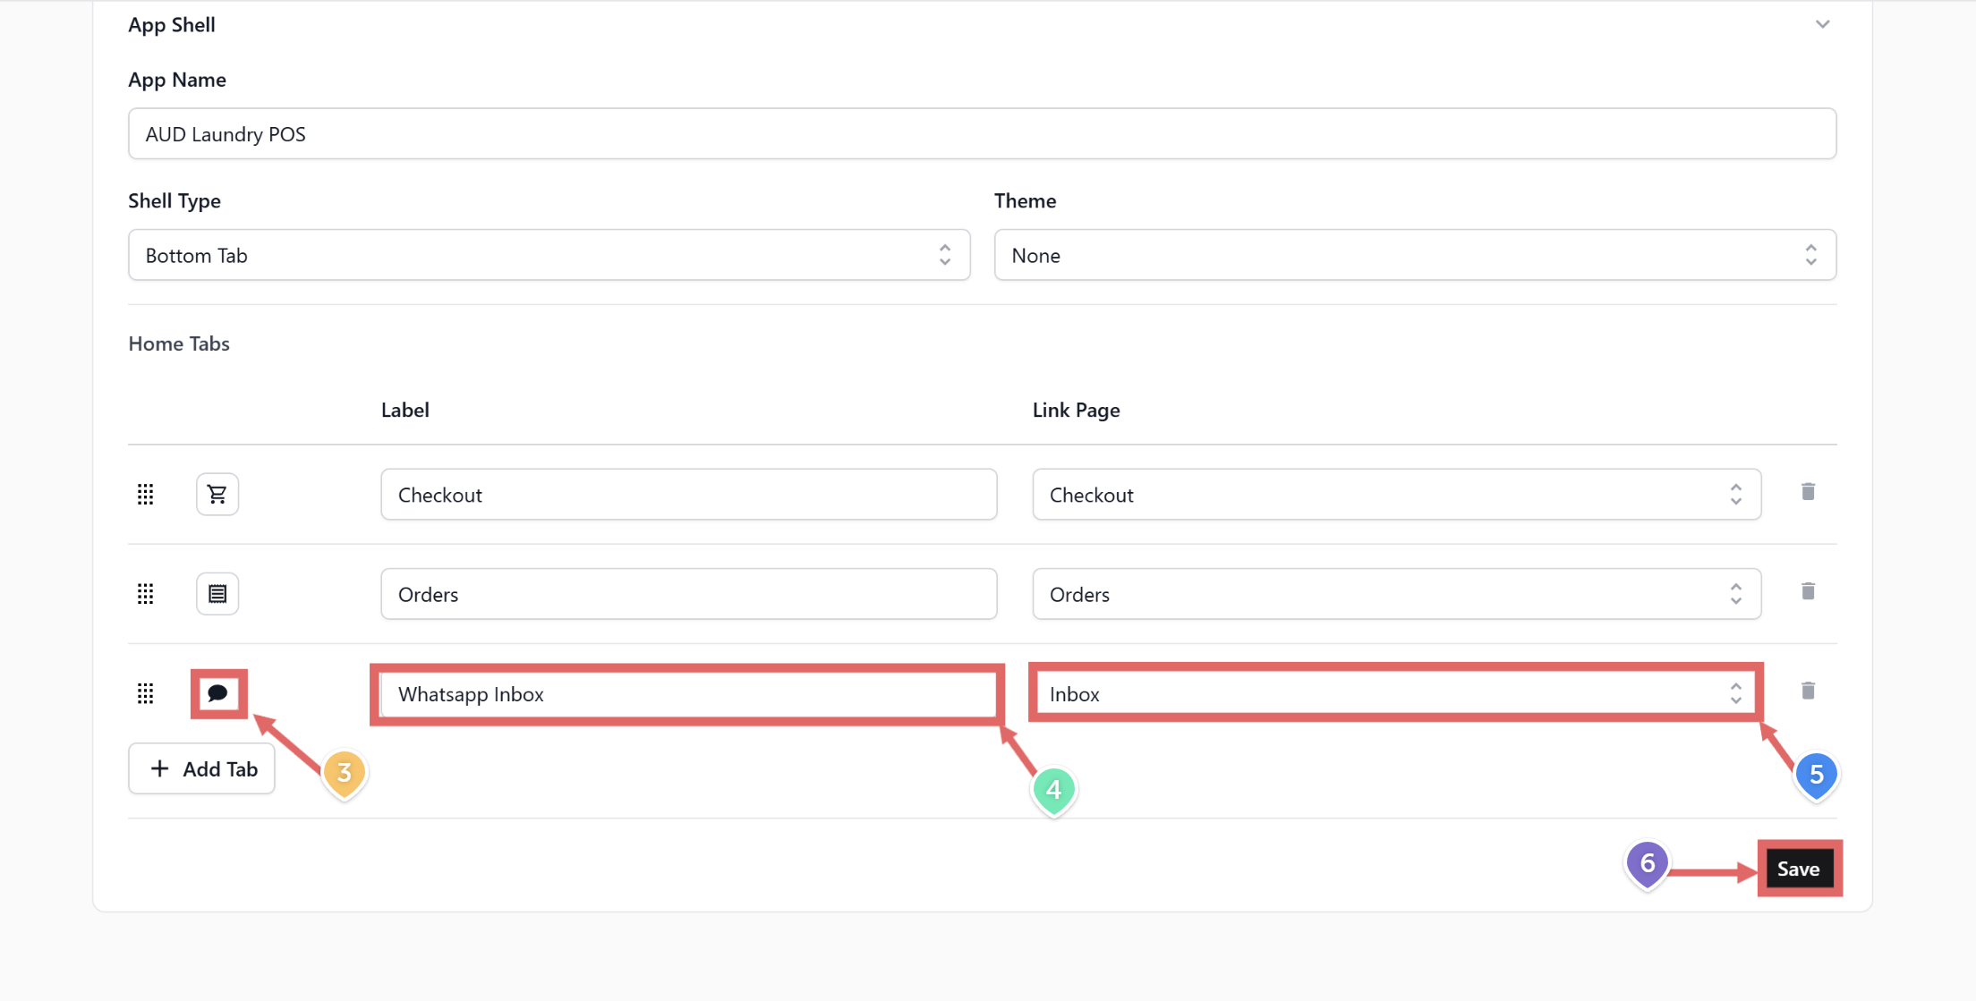Click the Save button
1976x1001 pixels.
point(1799,869)
